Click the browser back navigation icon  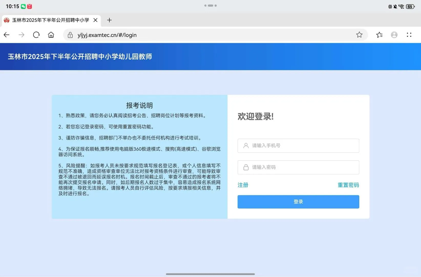pos(6,35)
